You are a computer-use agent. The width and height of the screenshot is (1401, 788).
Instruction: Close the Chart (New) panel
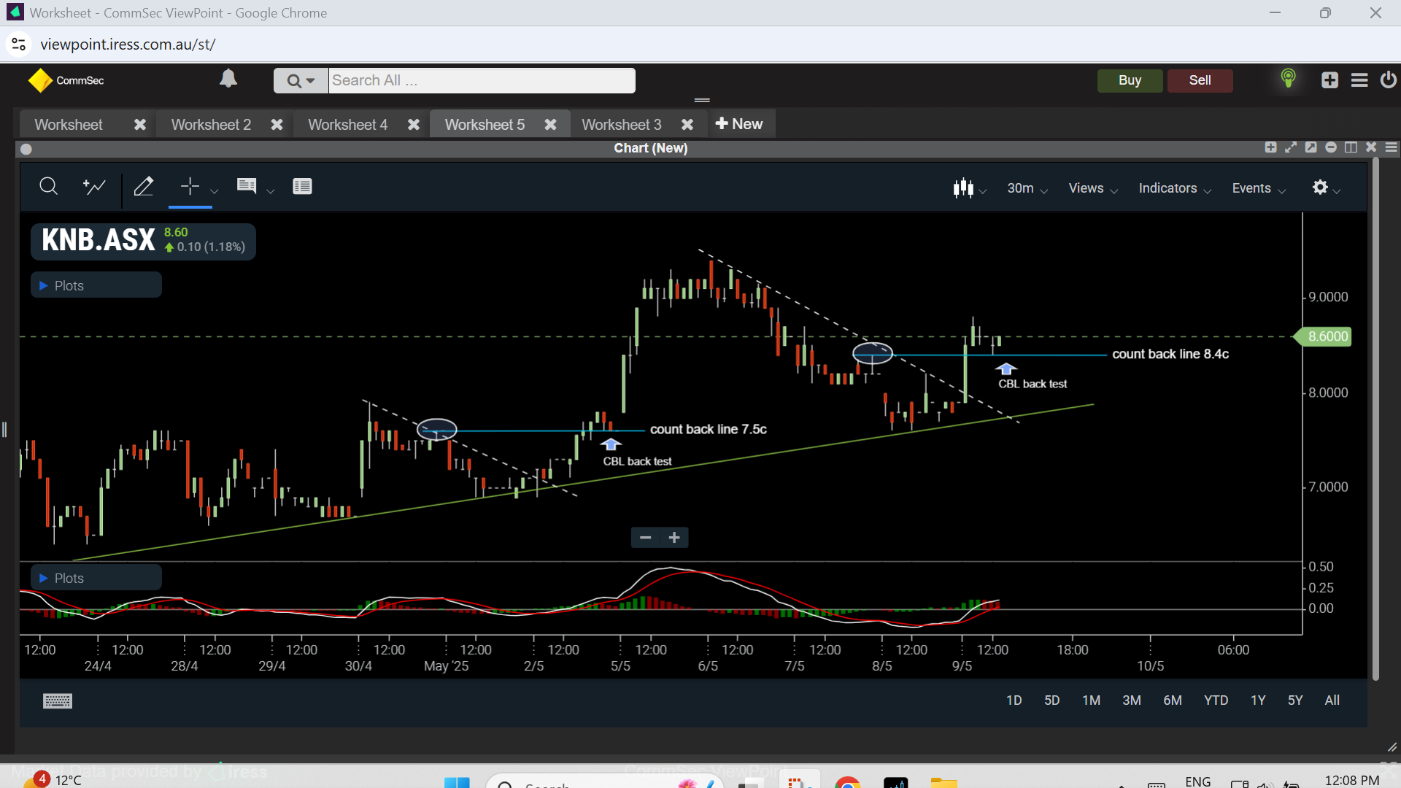1371,147
